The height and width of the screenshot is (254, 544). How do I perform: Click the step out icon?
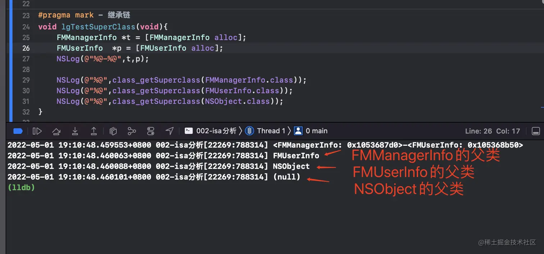tap(94, 131)
